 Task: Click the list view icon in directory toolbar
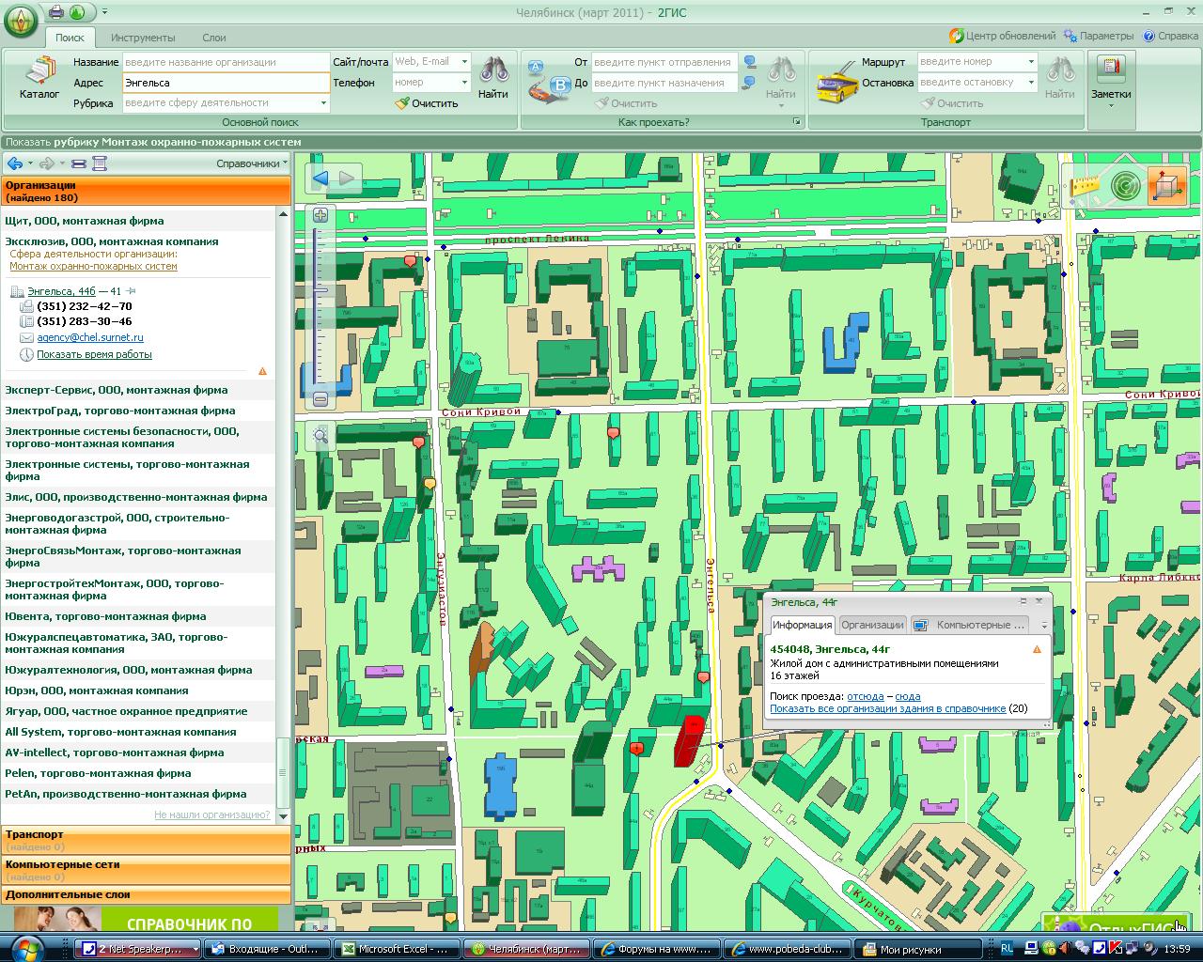(79, 163)
